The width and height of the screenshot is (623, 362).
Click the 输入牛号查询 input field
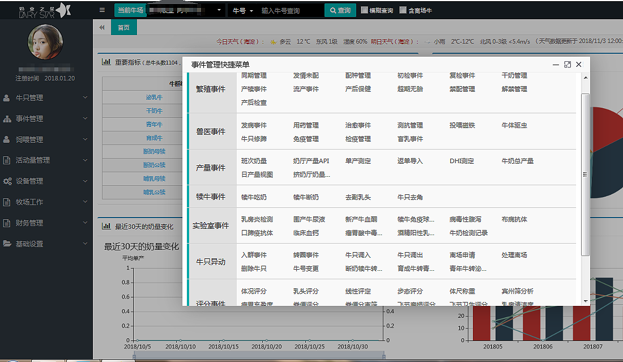pyautogui.click(x=290, y=10)
